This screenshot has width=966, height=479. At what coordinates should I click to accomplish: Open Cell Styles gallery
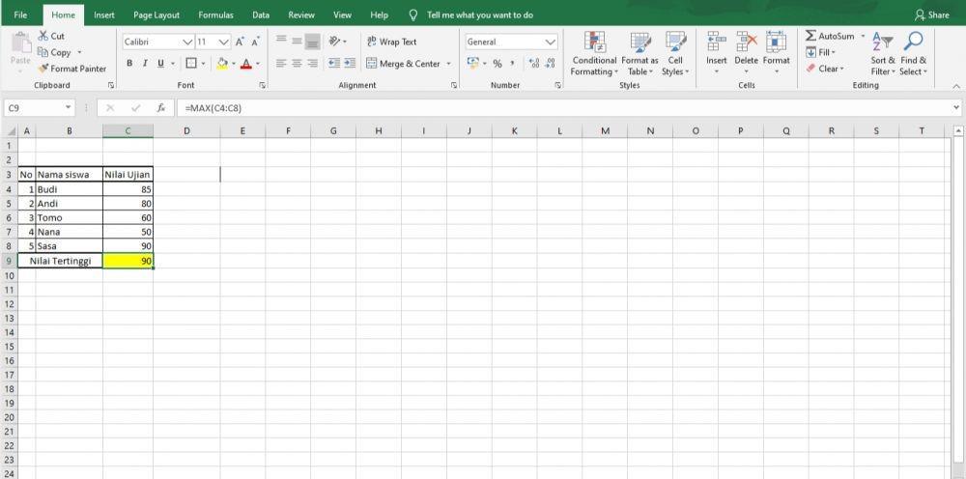(675, 54)
